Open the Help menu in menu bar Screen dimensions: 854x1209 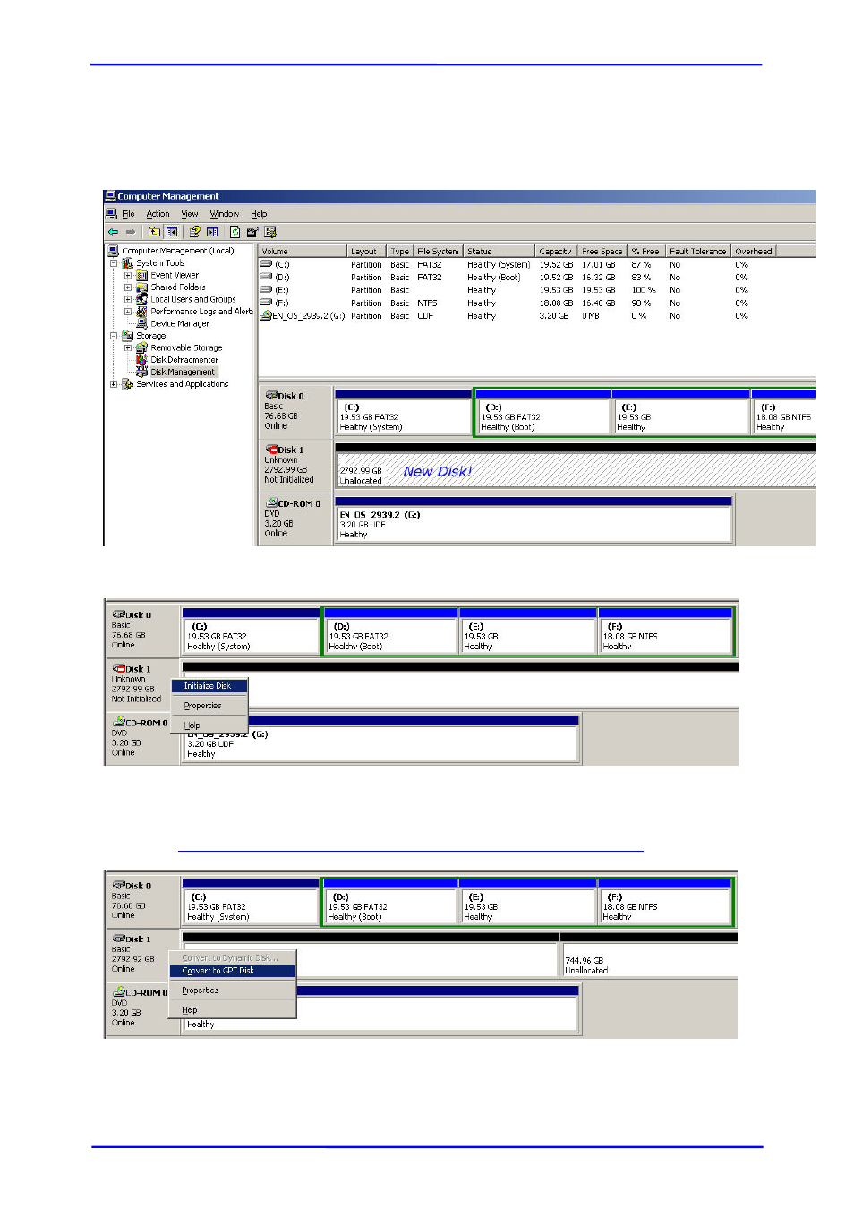(259, 214)
